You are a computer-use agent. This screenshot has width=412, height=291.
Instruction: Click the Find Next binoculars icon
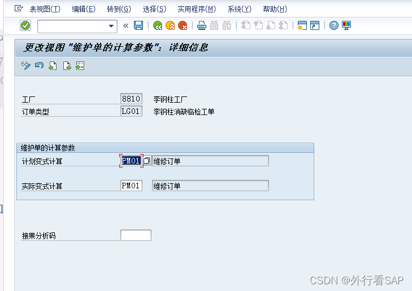(x=227, y=26)
